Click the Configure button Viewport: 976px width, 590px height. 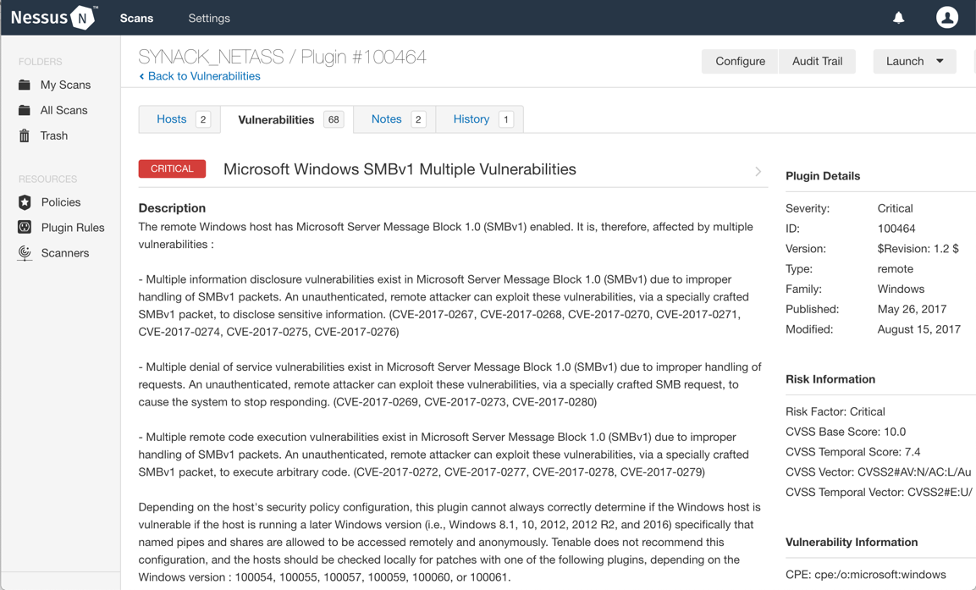coord(740,61)
